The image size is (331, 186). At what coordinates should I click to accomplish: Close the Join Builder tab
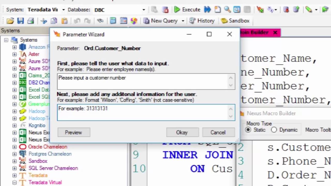275,33
